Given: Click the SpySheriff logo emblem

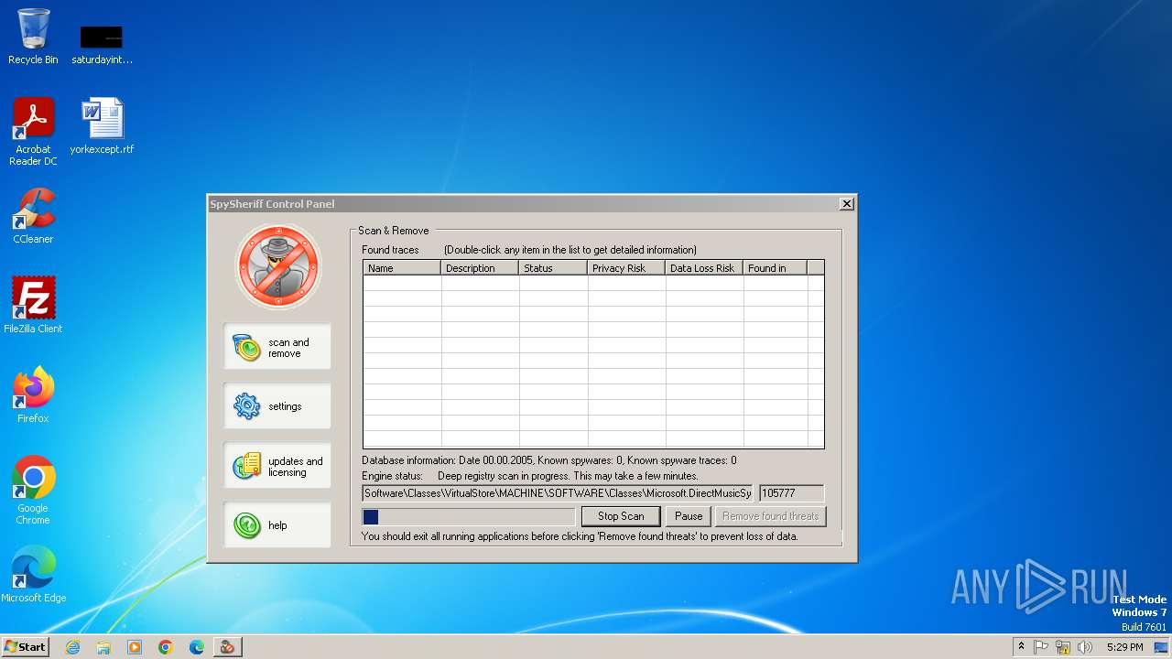Looking at the screenshot, I should (278, 266).
